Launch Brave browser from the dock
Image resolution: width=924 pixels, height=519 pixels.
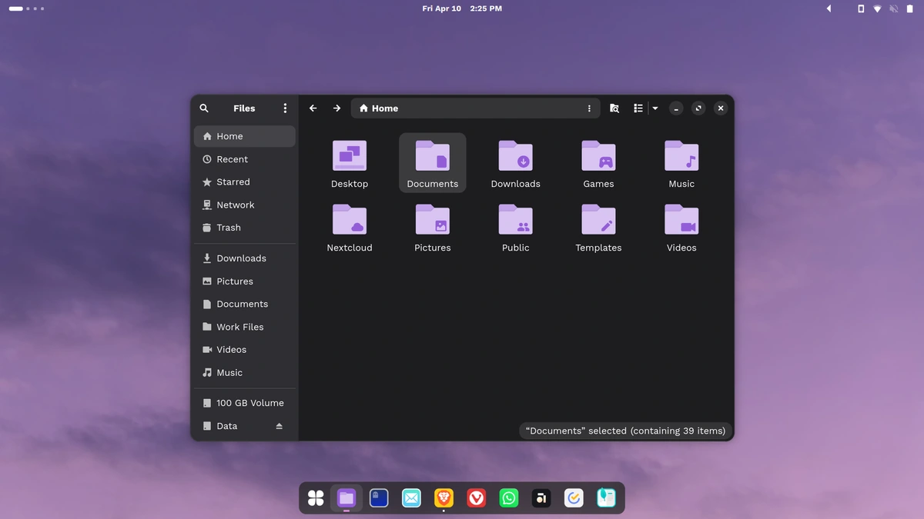coord(444,498)
